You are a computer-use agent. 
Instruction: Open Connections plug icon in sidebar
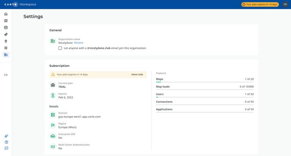click(x=6, y=41)
